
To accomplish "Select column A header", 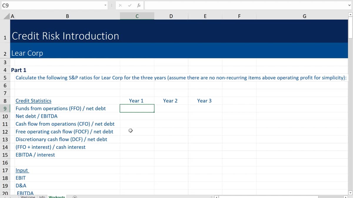I will 12,16.
